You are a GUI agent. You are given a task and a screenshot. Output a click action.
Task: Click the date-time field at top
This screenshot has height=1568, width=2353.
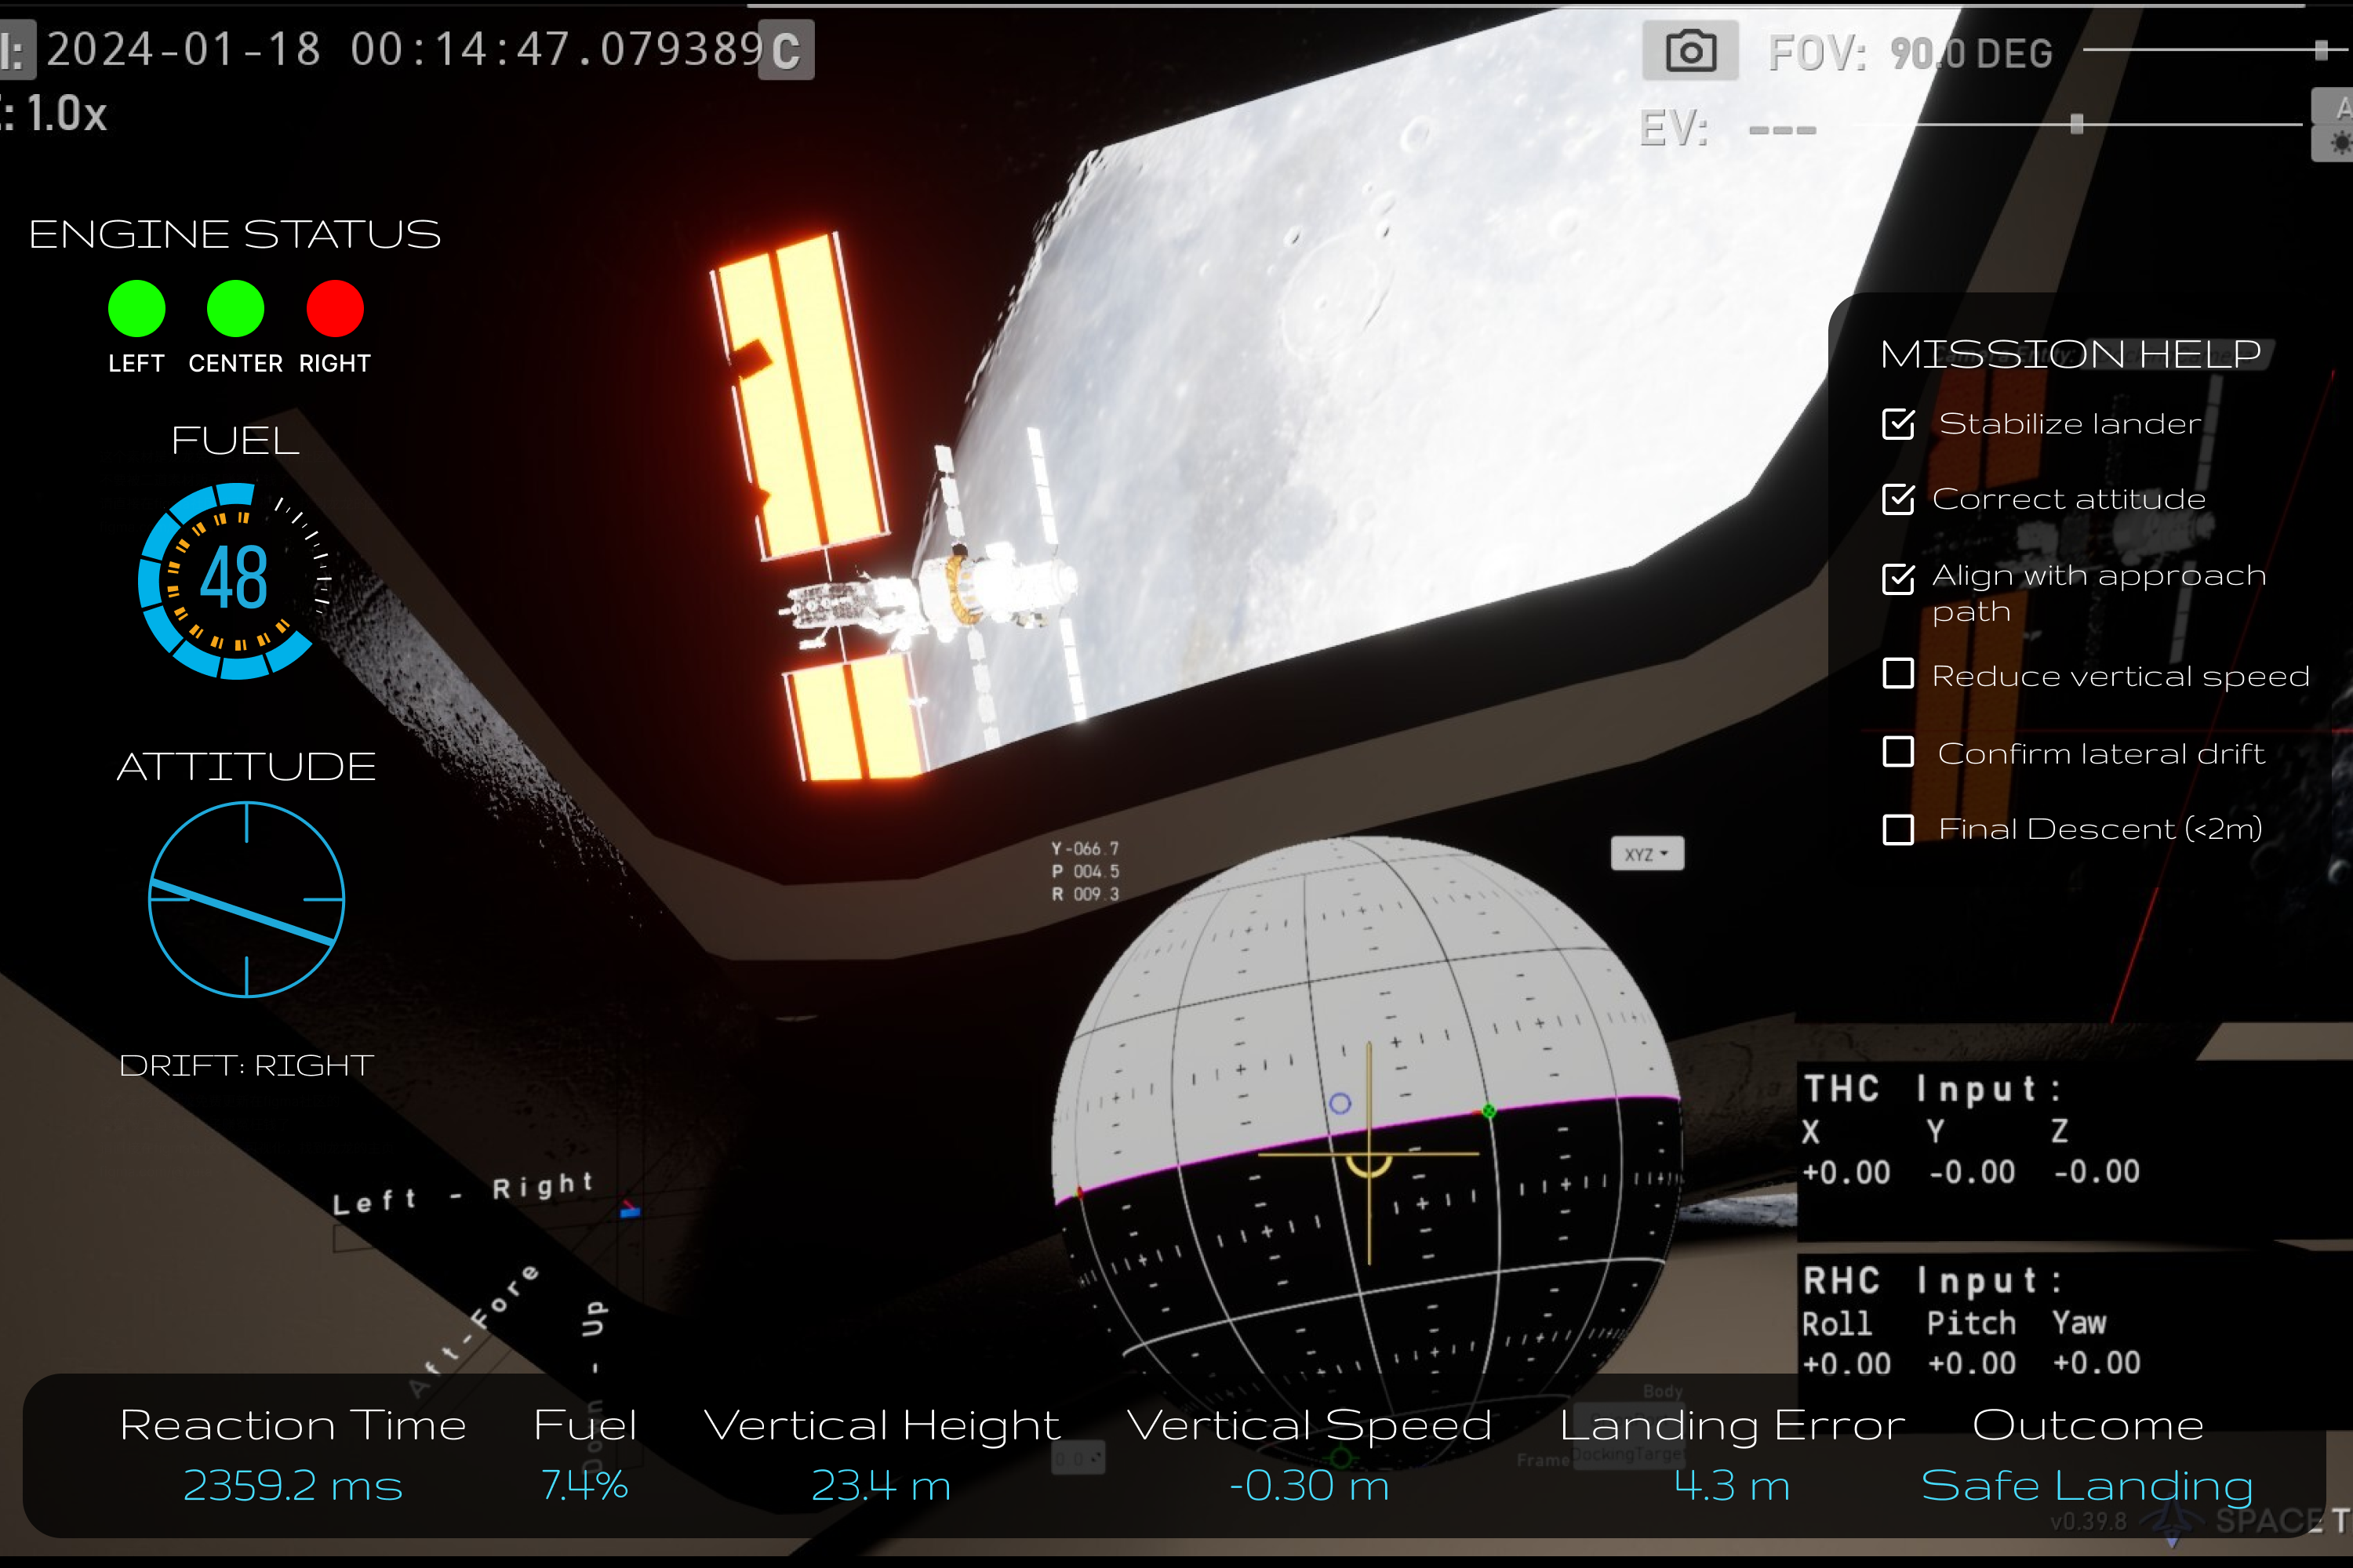click(x=404, y=50)
